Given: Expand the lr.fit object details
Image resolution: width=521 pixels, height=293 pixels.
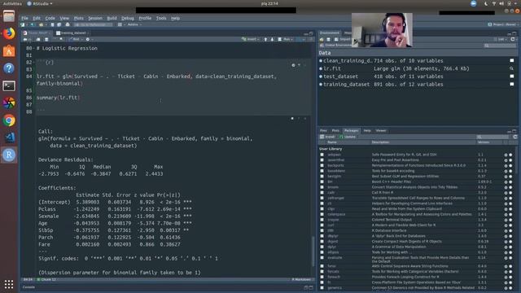Looking at the screenshot, I should [321, 68].
